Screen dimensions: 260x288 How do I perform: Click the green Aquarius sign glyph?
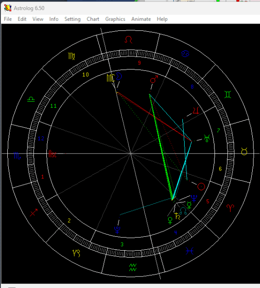pos(133,267)
